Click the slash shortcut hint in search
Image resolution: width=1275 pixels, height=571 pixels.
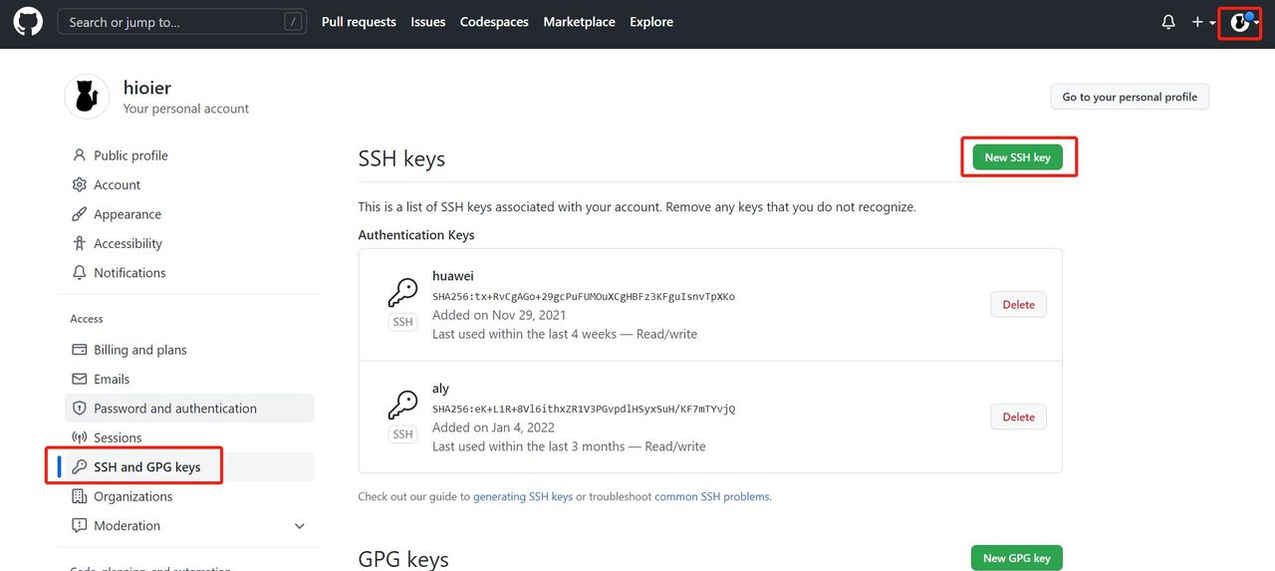tap(293, 21)
